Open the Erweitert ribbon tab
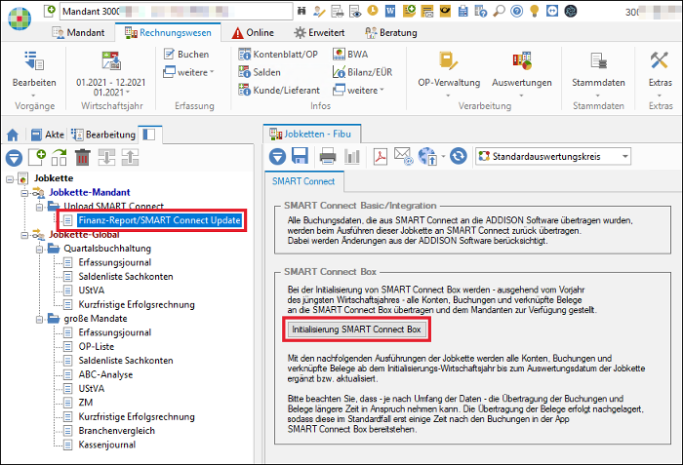This screenshot has height=465, width=683. tap(319, 32)
